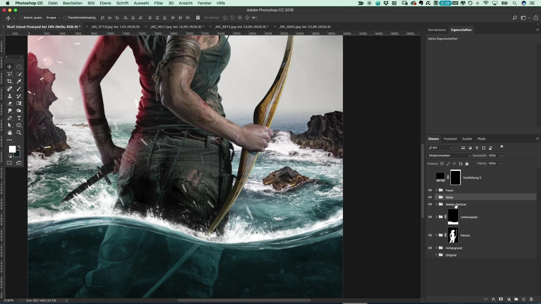Select the Zoom tool
This screenshot has width=541, height=304.
point(19,133)
